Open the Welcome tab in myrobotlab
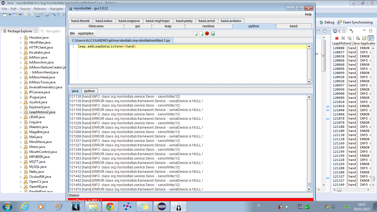This screenshot has height=212, width=377. tap(96, 26)
